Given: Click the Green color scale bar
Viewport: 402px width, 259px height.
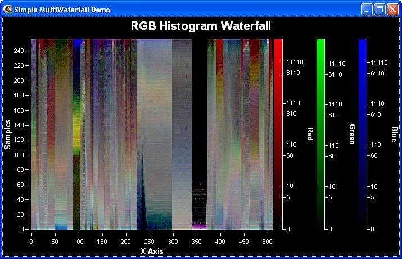Looking at the screenshot, I should tap(320, 134).
